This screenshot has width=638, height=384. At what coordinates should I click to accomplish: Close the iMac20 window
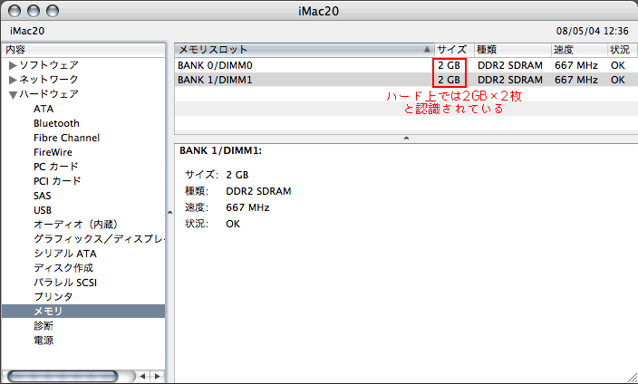[14, 11]
